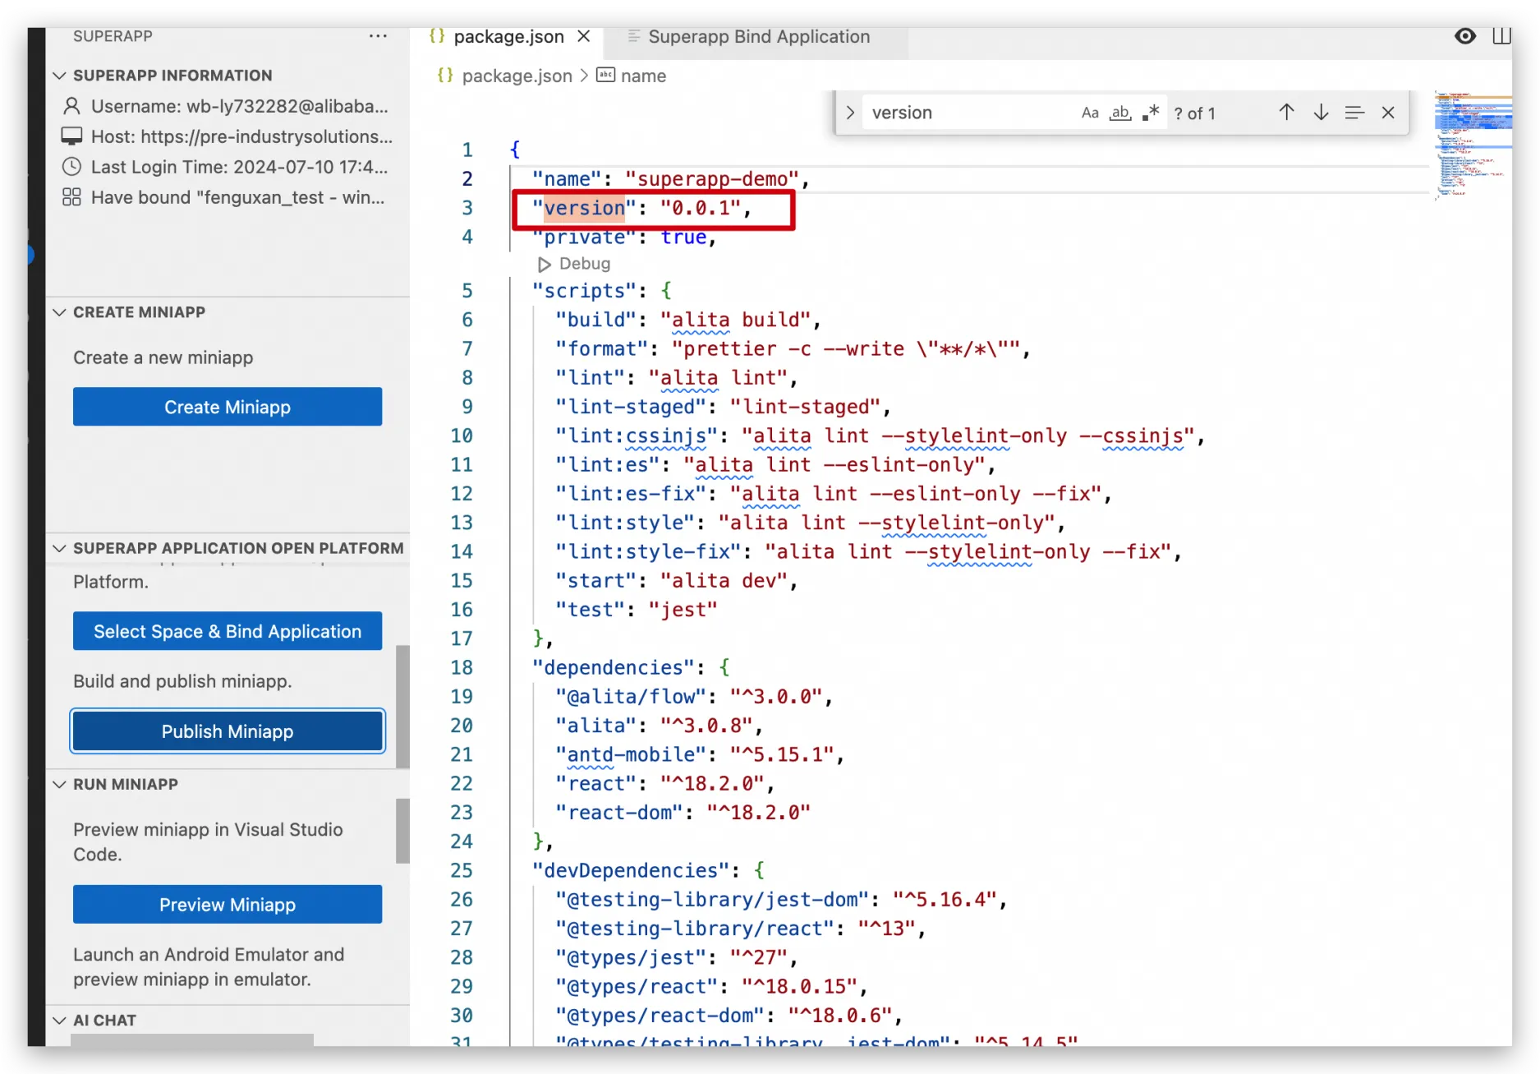
Task: Click the "@alita/flow" dependency name
Action: pyautogui.click(x=631, y=697)
